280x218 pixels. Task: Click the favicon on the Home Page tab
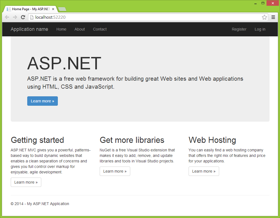click(9, 9)
